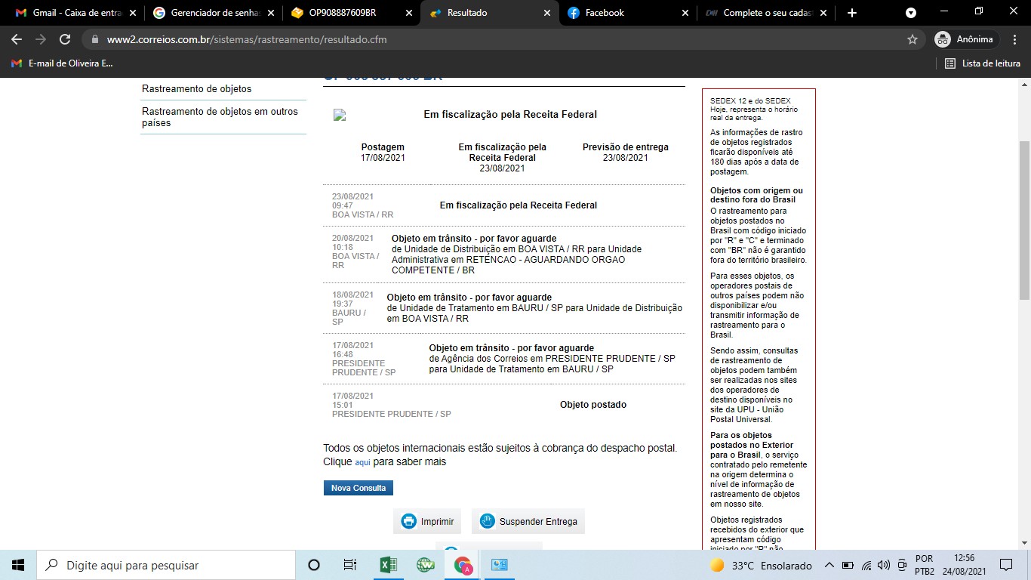Open the Anônima incognito profile indicator
Image resolution: width=1031 pixels, height=580 pixels.
[966, 39]
